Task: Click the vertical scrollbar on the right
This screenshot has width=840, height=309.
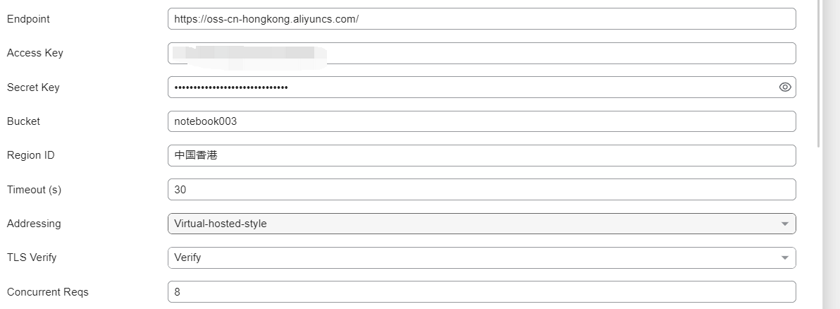Action: click(x=818, y=71)
